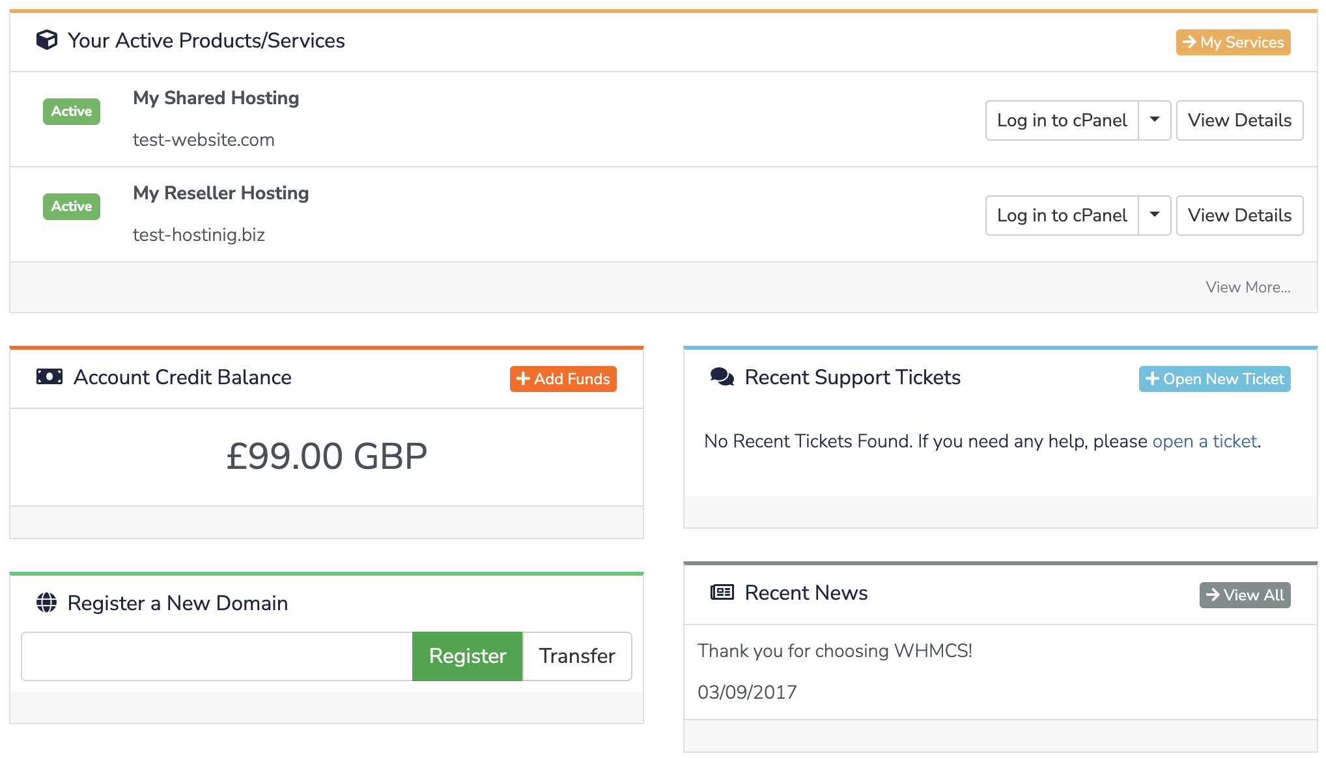
Task: Open My Services with the arrow button
Action: pos(1233,42)
